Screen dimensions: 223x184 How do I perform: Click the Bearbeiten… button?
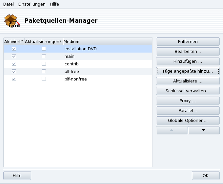click(x=188, y=52)
